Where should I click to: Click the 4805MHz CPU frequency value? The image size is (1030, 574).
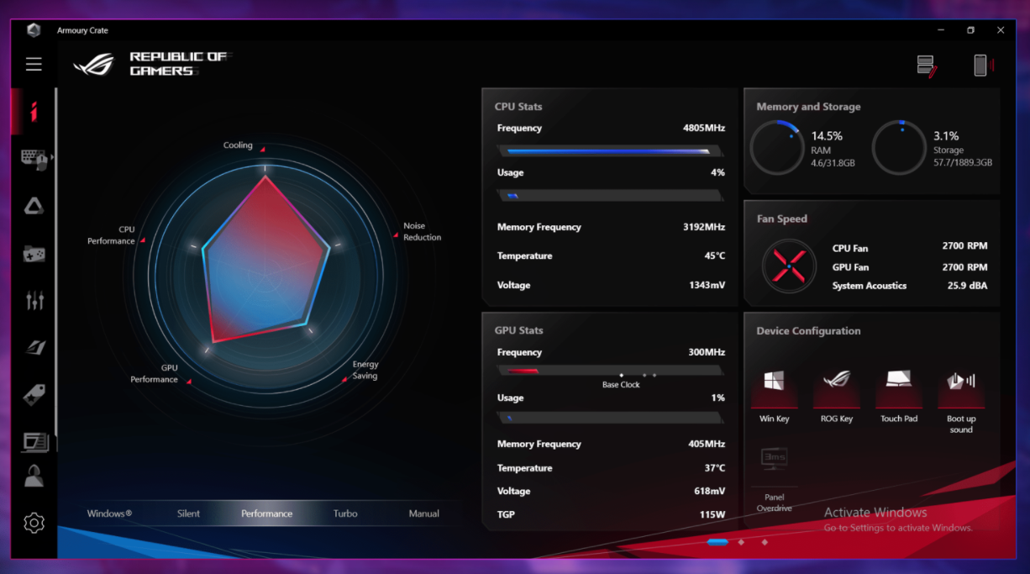tap(704, 129)
